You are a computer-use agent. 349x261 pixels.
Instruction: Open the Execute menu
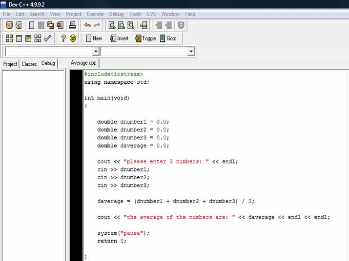95,14
